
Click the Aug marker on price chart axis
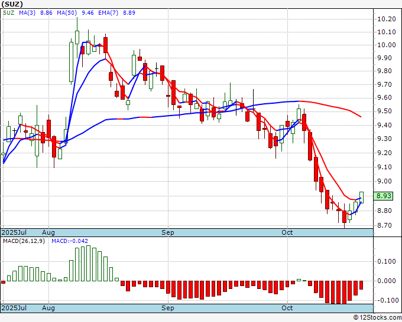[x=48, y=233]
